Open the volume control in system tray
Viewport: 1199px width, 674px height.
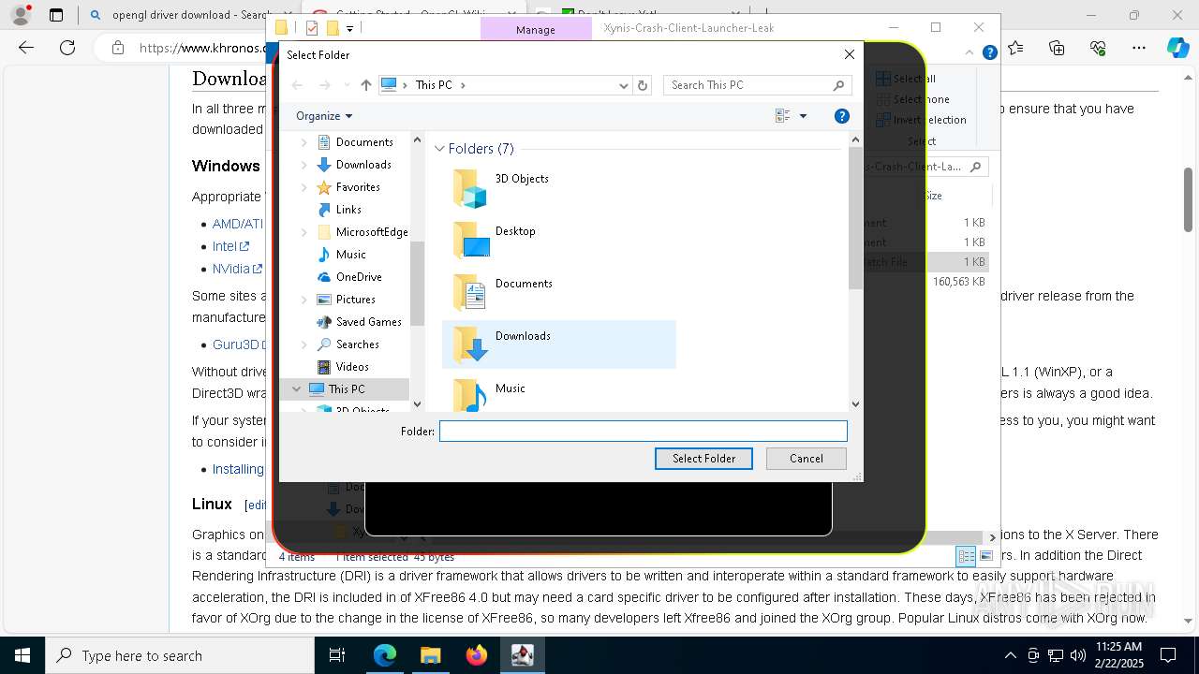click(x=1077, y=655)
